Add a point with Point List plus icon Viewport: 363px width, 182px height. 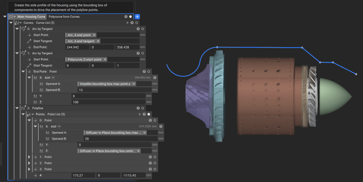click(140, 114)
